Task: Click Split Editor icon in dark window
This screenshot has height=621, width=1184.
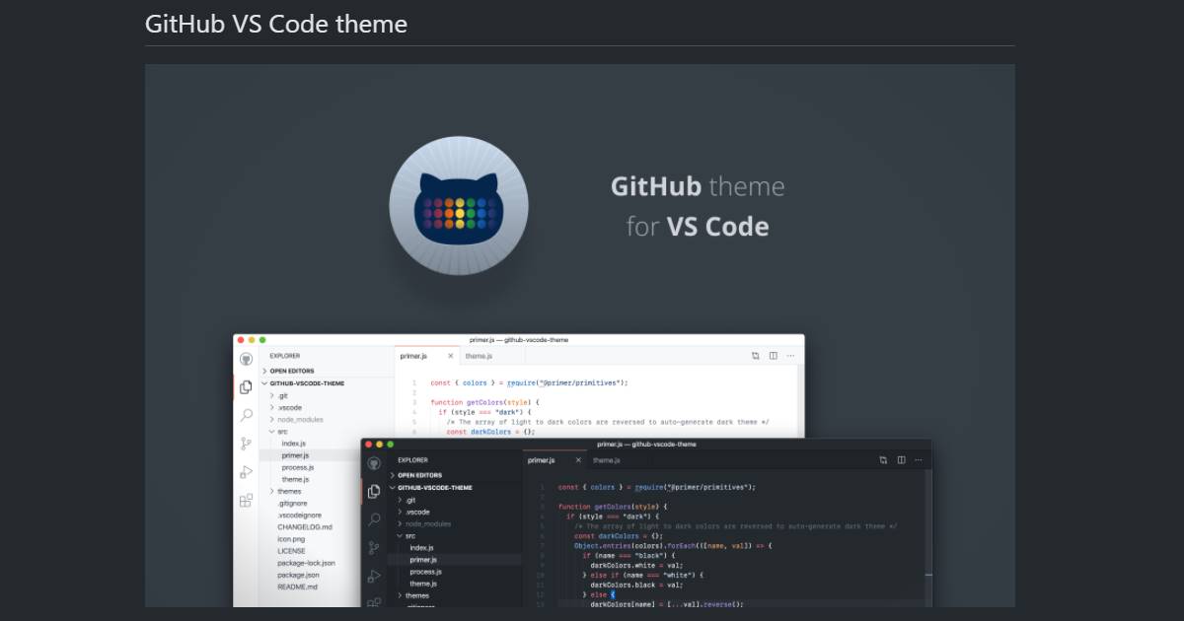Action: click(901, 460)
